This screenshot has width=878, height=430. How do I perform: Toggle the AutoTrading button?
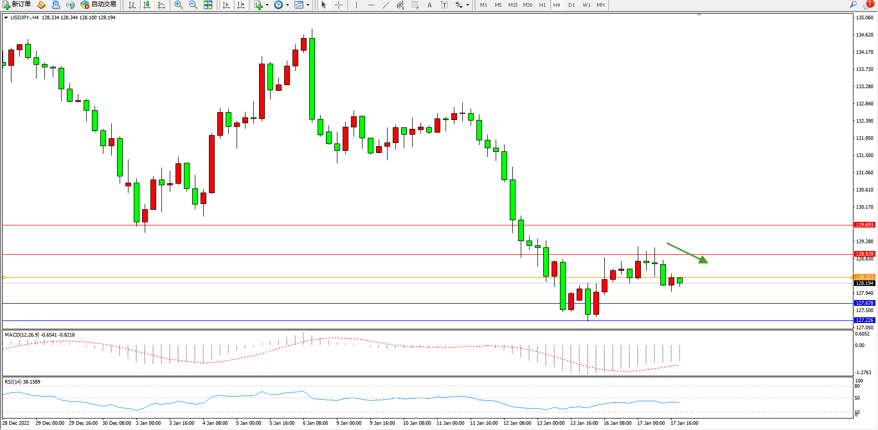coord(98,5)
